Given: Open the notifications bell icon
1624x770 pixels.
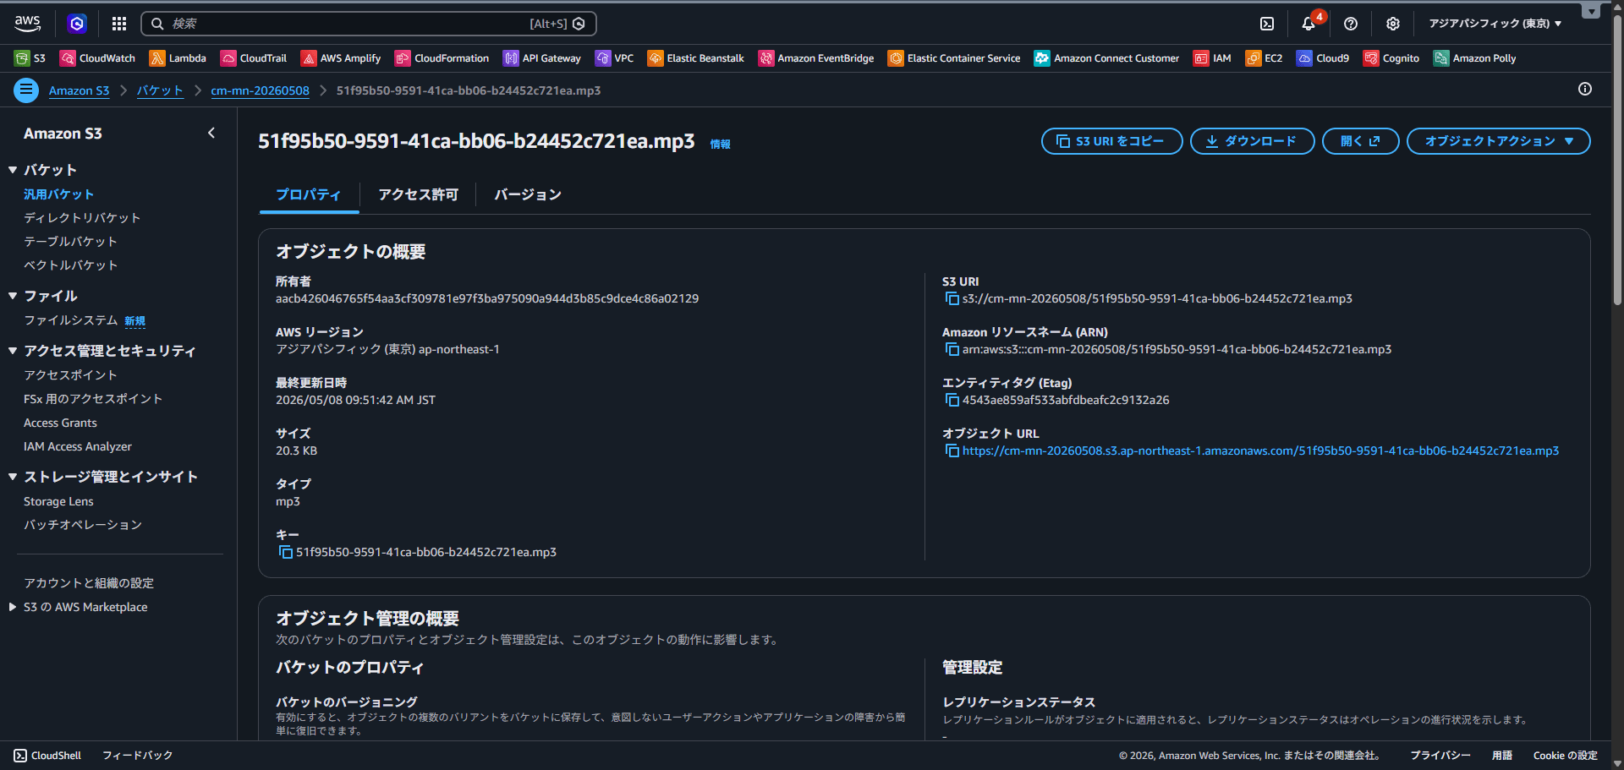Looking at the screenshot, I should click(x=1309, y=24).
